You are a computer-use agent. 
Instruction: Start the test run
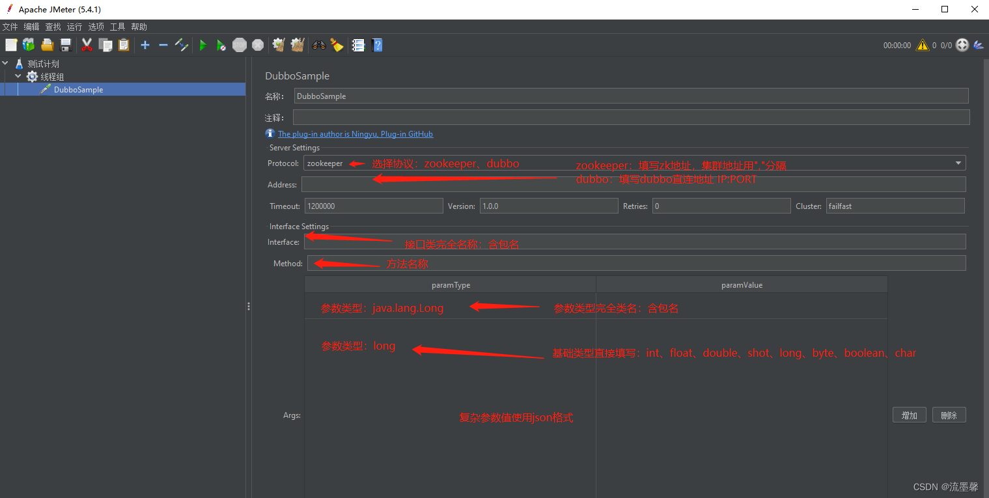203,45
